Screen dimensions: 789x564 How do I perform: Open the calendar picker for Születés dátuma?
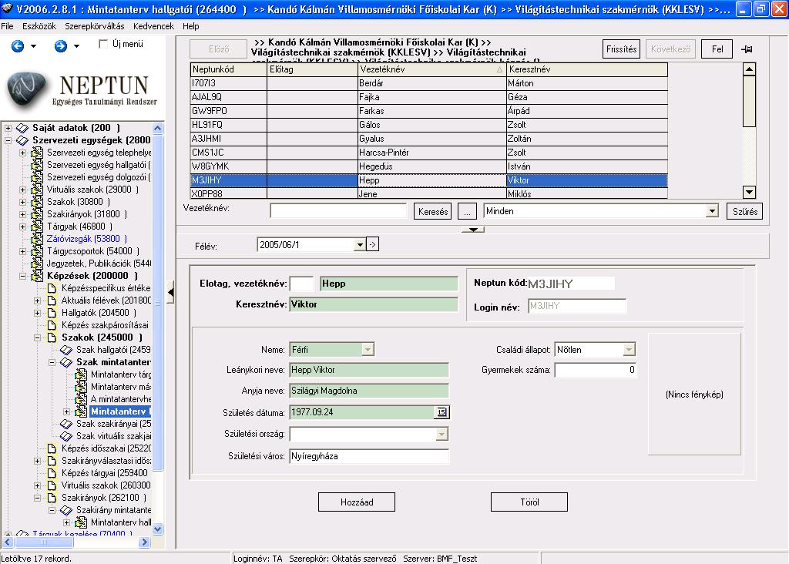(442, 412)
